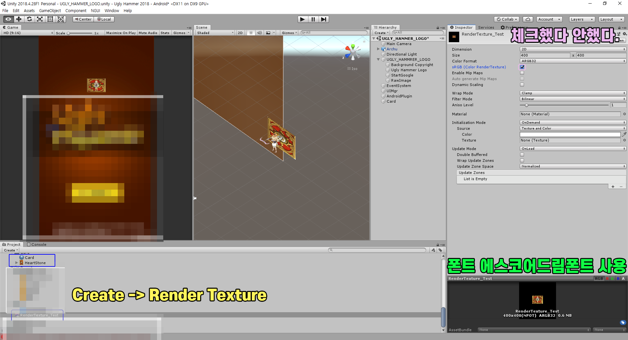Open the Shaded draw mode dropdown
Screen dimensions: 628x340
point(215,33)
